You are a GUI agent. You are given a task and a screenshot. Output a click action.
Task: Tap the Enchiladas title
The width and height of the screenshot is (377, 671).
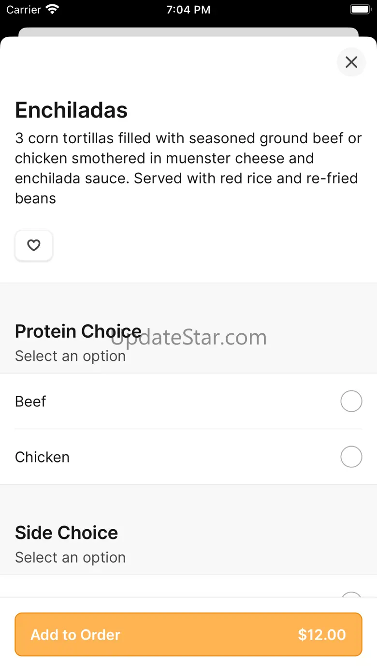71,110
